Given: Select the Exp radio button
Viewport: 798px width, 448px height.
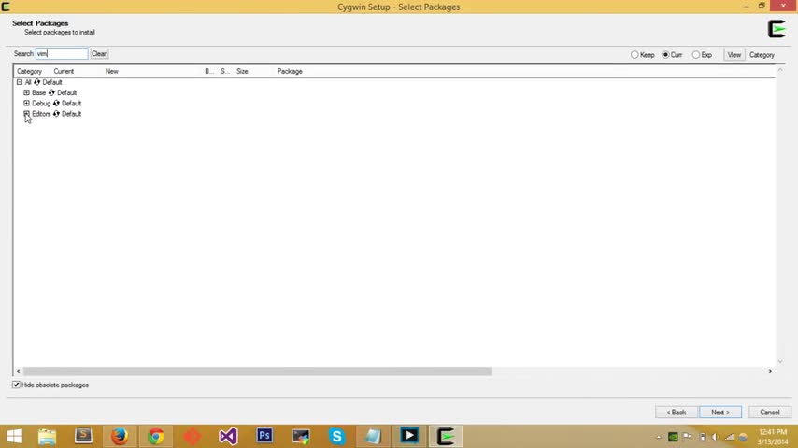Looking at the screenshot, I should click(x=696, y=55).
